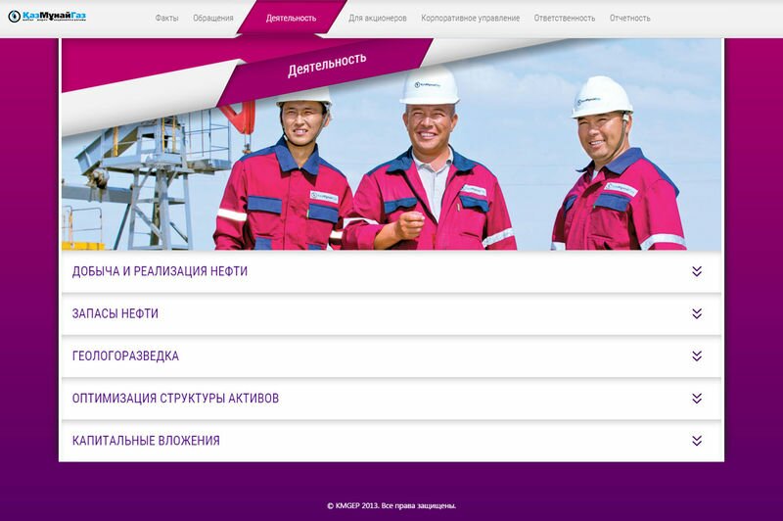This screenshot has height=521, width=783.
Task: Open the Факты menu item
Action: pyautogui.click(x=166, y=18)
